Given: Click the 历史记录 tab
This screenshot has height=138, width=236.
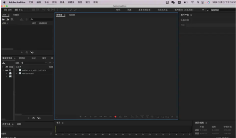Looking at the screenshot, I should 6,124.
